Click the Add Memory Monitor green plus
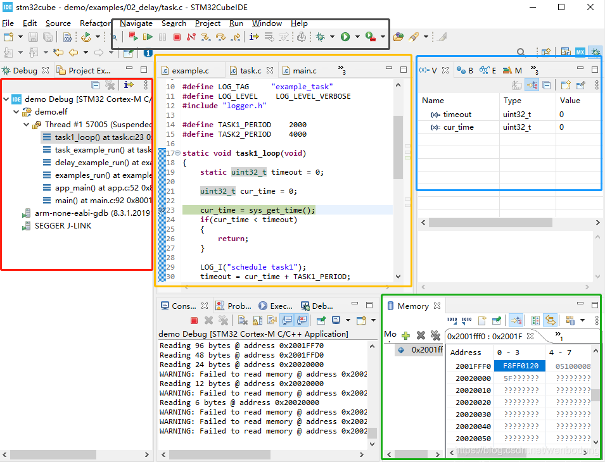The height and width of the screenshot is (462, 605). (x=405, y=335)
